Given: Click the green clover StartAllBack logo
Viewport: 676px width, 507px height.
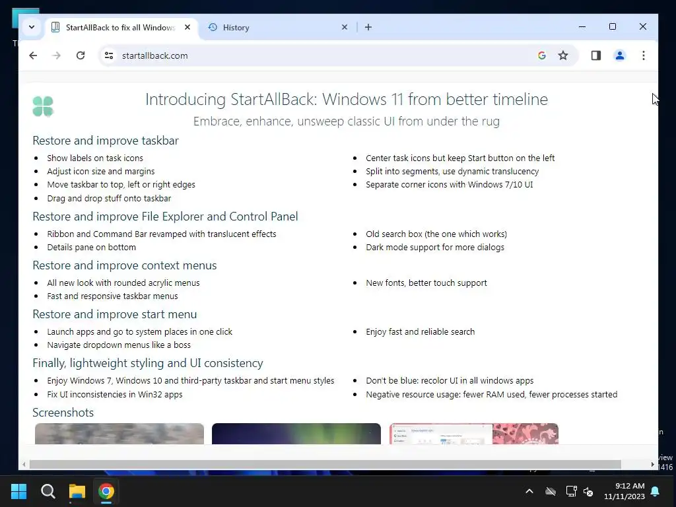Looking at the screenshot, I should (43, 106).
